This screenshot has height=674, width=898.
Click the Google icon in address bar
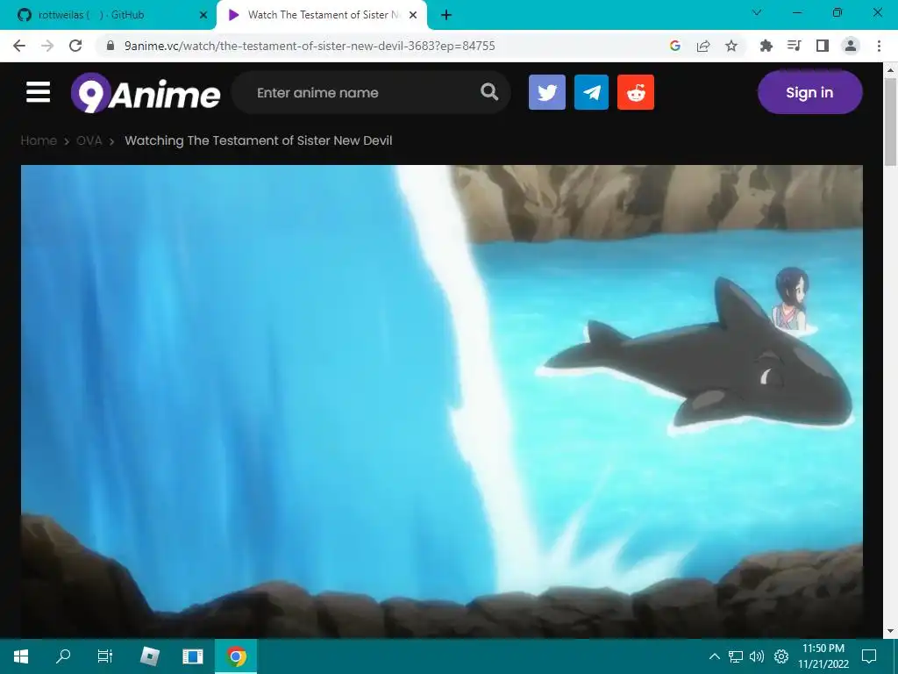pos(674,46)
